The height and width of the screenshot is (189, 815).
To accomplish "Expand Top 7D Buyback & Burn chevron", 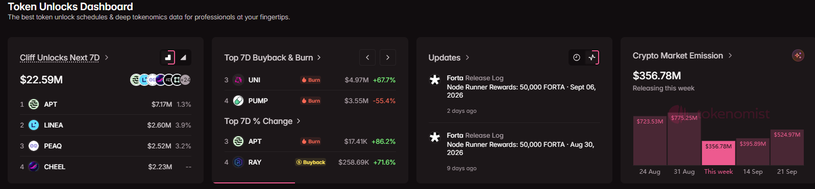I will 319,57.
